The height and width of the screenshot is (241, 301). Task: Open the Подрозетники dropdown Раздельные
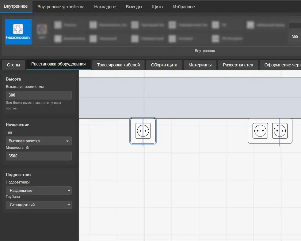point(39,190)
